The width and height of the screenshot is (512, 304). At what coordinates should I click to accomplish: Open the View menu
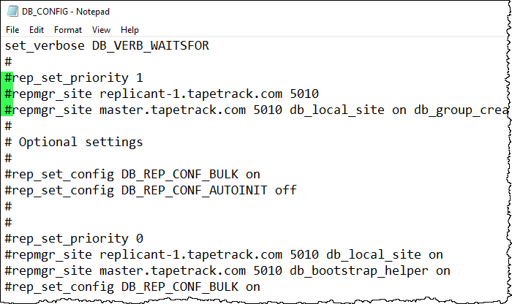point(101,30)
